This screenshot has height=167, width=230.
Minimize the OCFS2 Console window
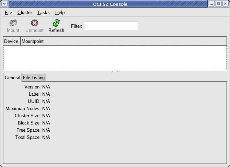click(211, 4)
